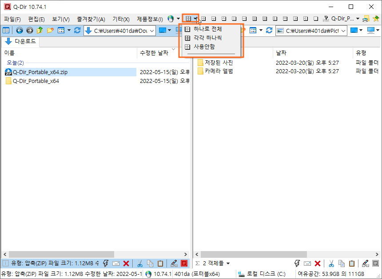
Task: Open the view mode icon in left pane
Action: (61, 31)
